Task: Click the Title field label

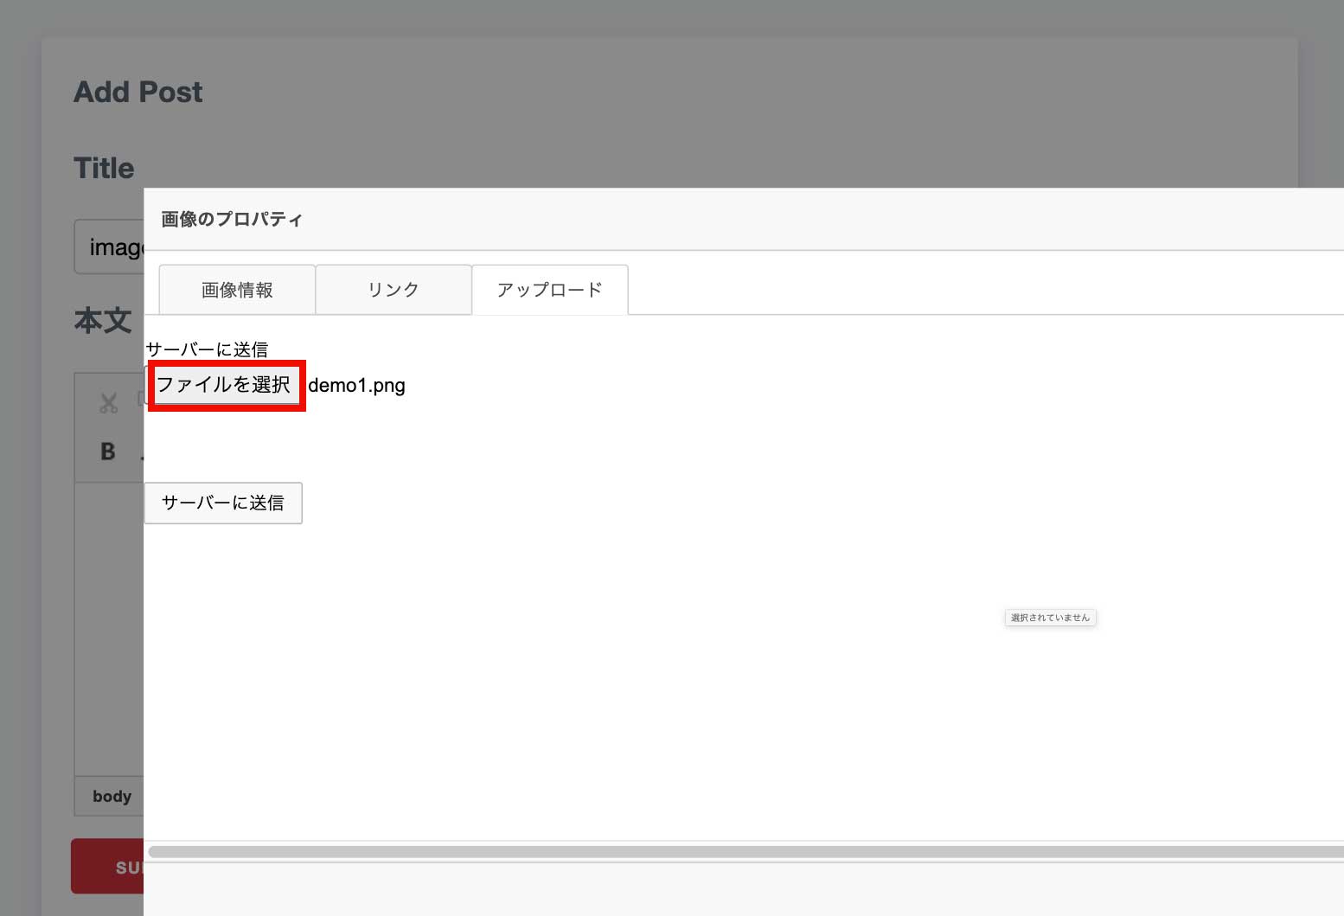Action: 104,168
